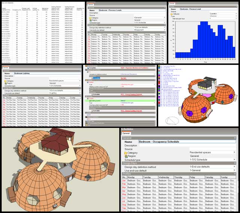Click purple window swatch on front dome model
240x213 pixels.
point(190,114)
